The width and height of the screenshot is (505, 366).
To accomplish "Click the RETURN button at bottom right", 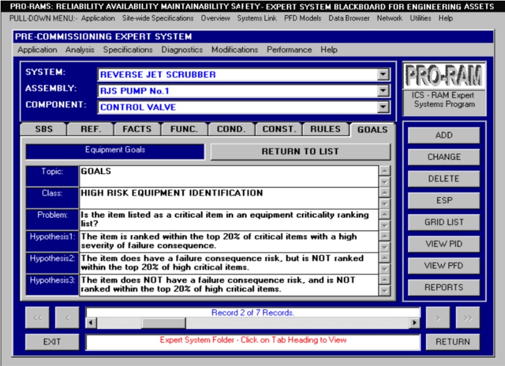I will tap(452, 342).
